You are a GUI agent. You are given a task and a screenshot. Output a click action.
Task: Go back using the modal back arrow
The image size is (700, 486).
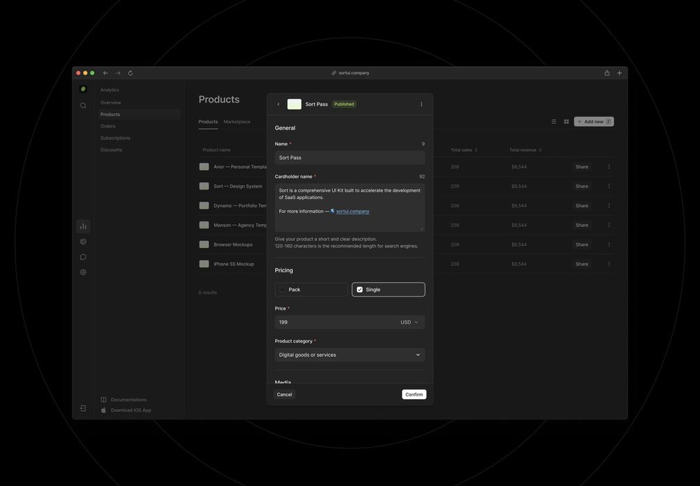click(278, 104)
